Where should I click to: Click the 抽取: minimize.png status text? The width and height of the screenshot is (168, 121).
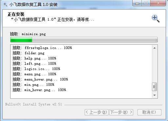coord(28,34)
